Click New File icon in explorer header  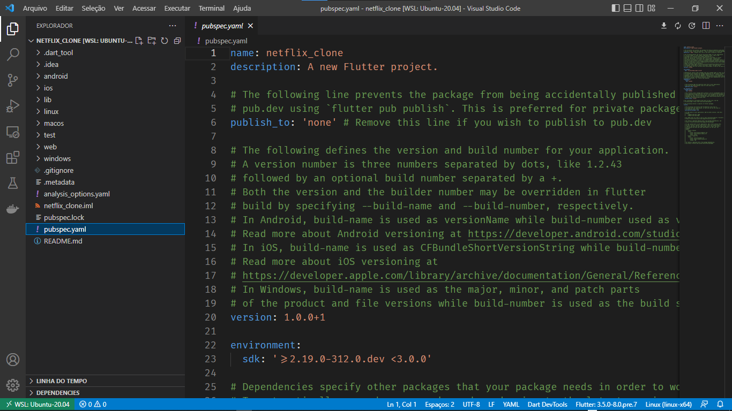point(139,41)
